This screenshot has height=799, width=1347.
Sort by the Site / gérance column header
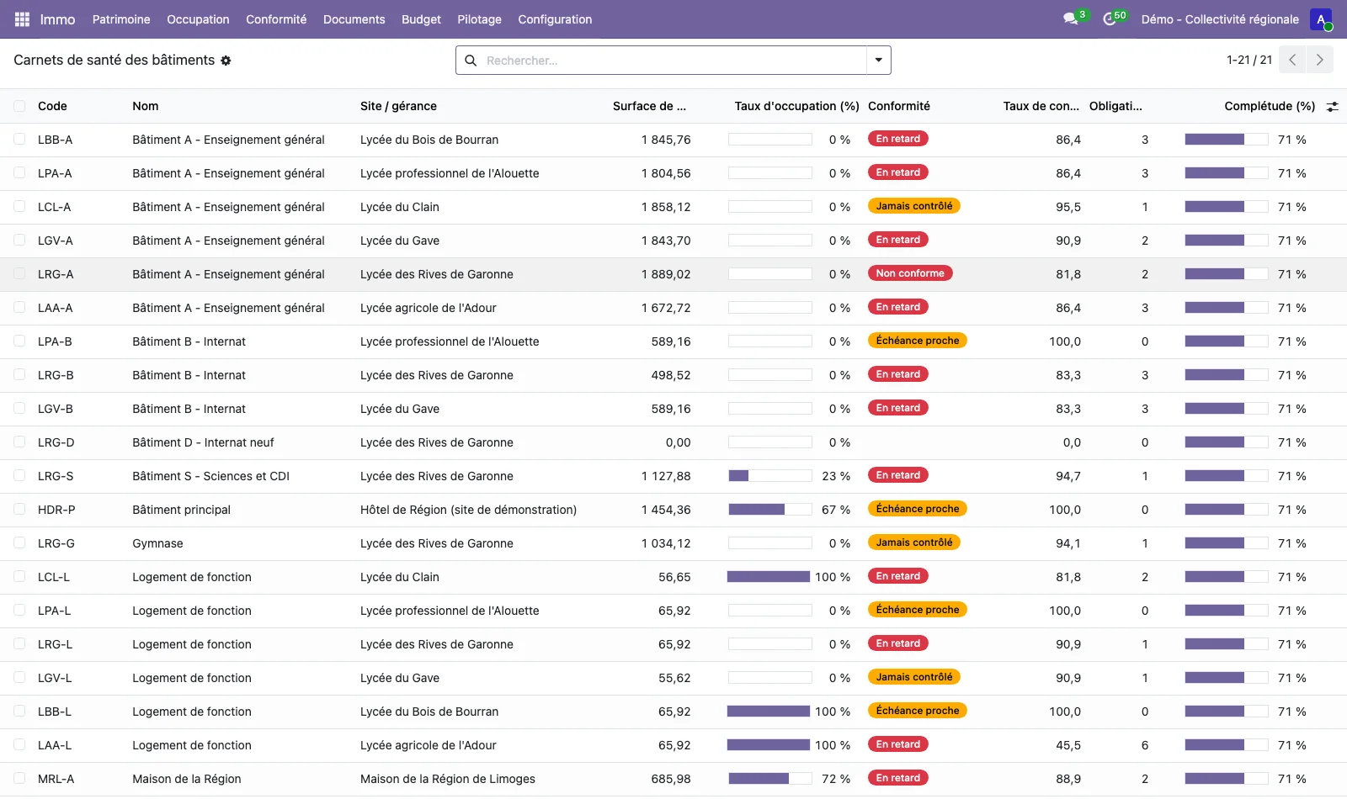tap(398, 106)
